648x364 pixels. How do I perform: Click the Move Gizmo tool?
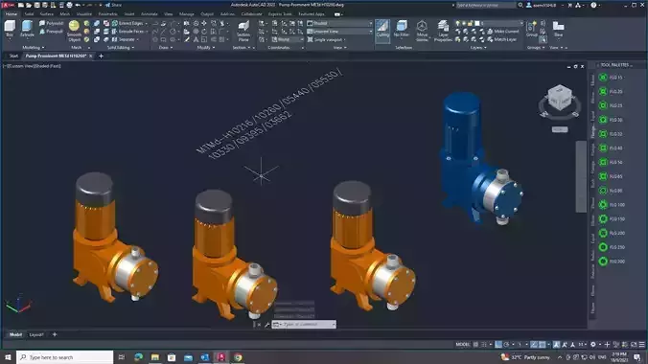point(422,31)
